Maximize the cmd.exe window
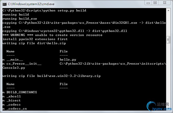The height and width of the screenshot is (113, 173). [155, 3]
